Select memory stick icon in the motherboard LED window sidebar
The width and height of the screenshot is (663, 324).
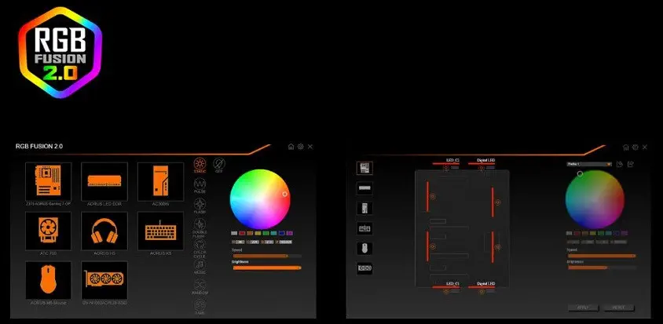point(364,188)
